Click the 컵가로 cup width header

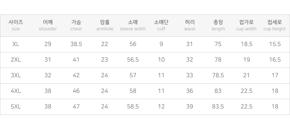tap(246, 25)
